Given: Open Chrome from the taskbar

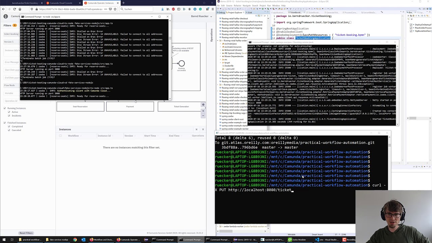Looking at the screenshot, I should click(75, 240).
